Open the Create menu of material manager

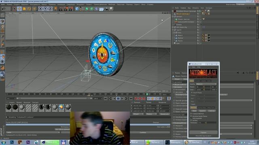point(12,102)
